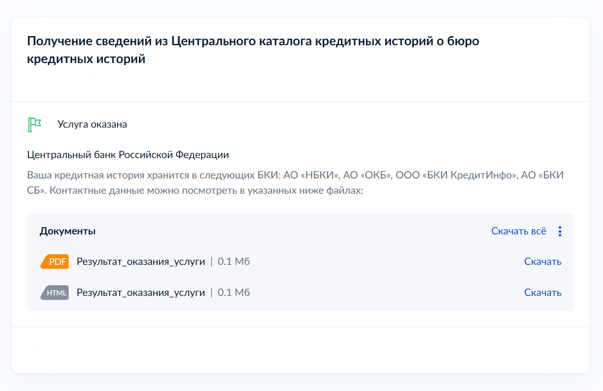Click the paragraph listing БКИ storing your history
The height and width of the screenshot is (391, 603).
tap(295, 183)
